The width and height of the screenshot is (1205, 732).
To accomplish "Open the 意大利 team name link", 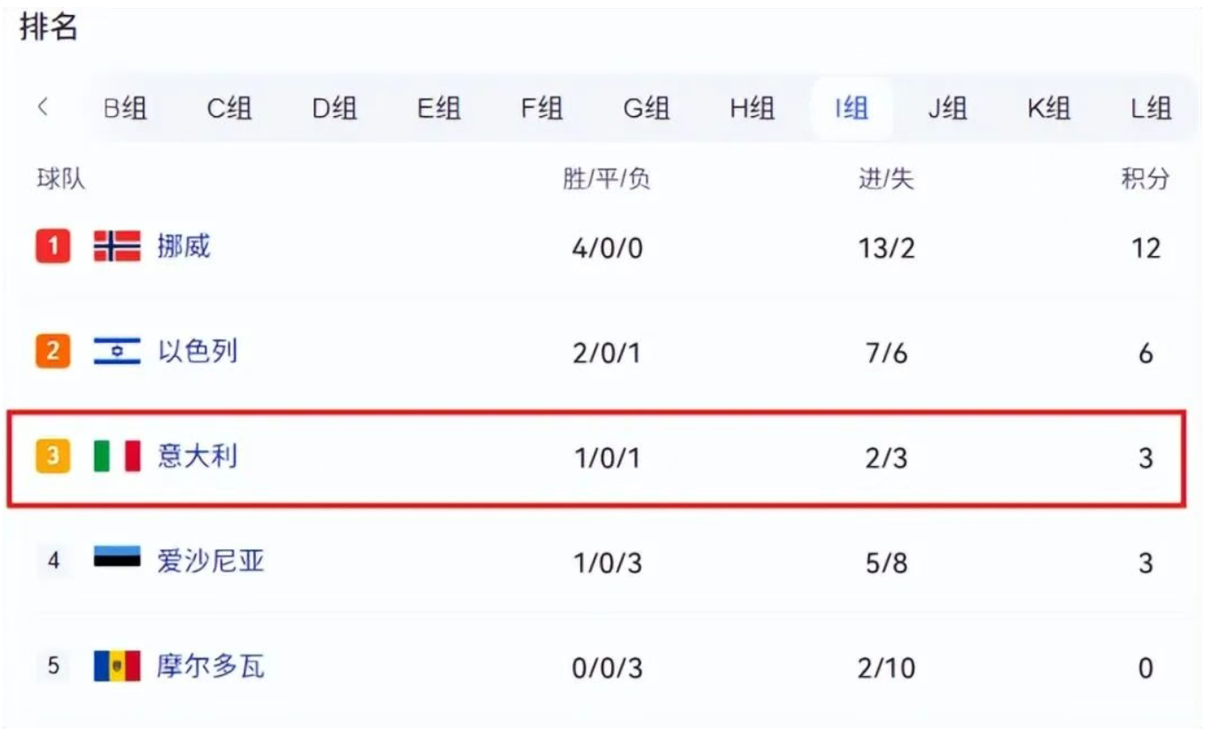I will coord(198,456).
